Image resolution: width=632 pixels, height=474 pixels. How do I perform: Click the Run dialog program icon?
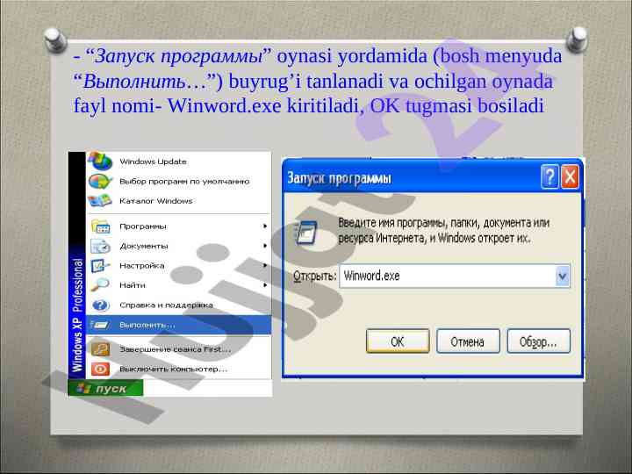coord(306,232)
